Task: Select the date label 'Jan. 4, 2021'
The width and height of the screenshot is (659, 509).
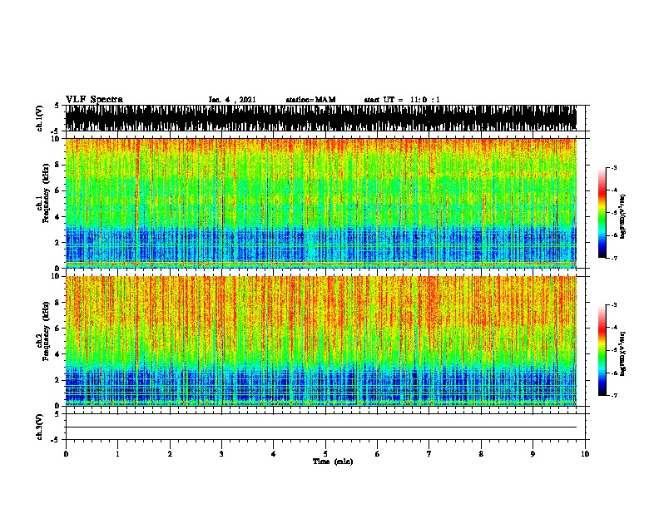Action: click(232, 100)
